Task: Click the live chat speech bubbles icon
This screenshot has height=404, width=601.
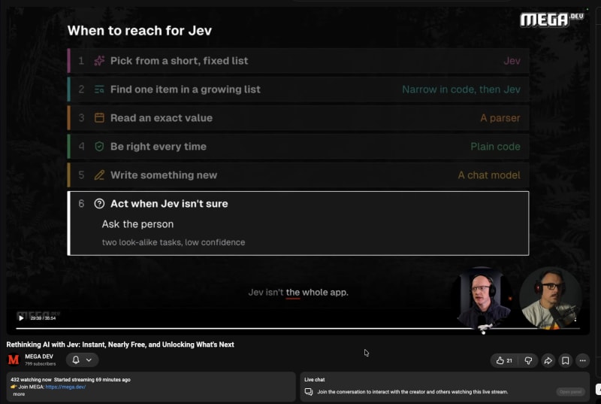Action: pos(309,392)
